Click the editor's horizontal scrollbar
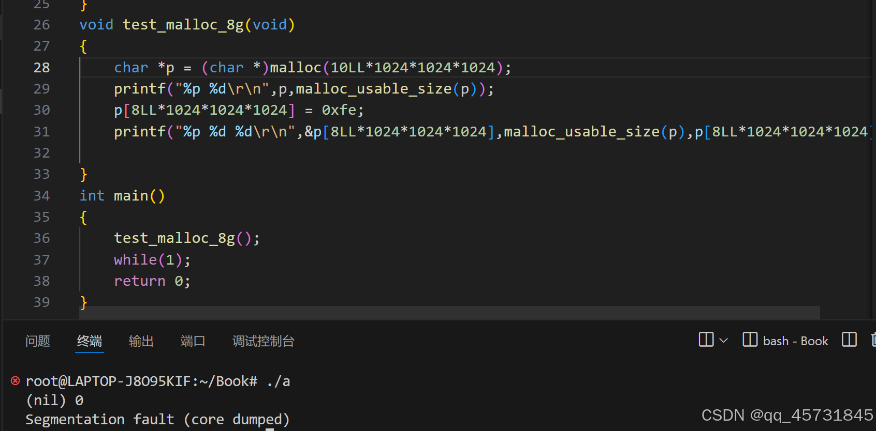 [450, 313]
